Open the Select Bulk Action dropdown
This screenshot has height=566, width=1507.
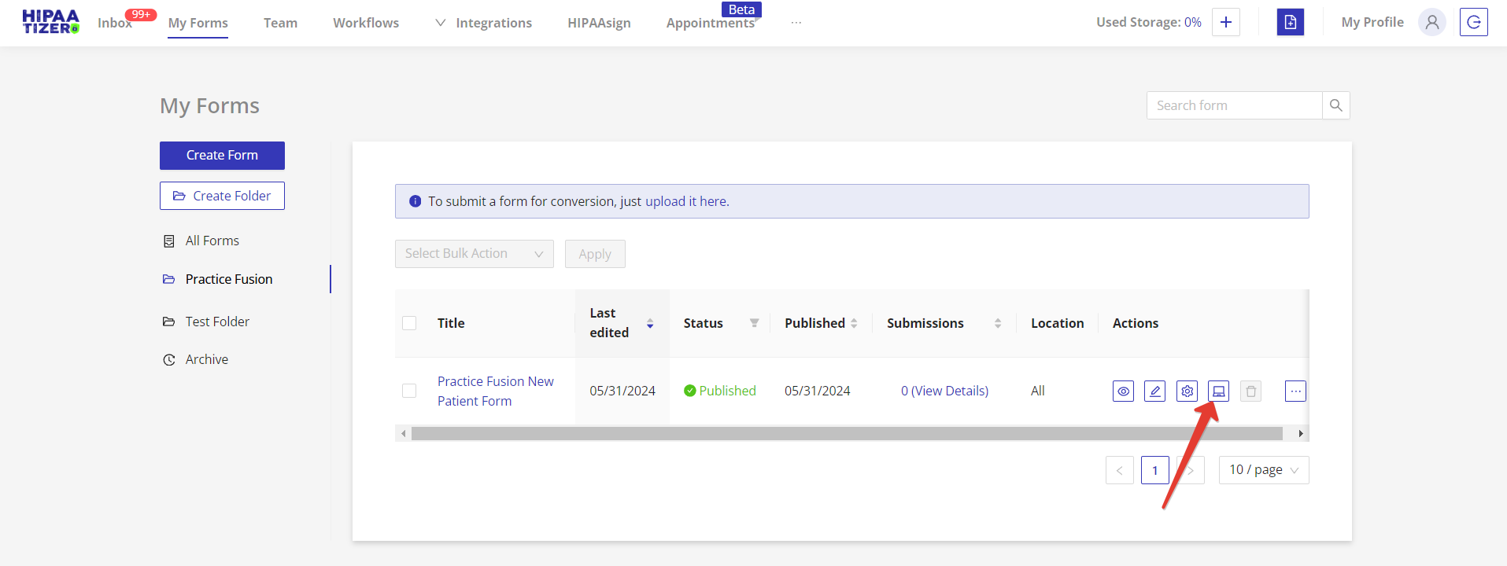[x=474, y=254]
